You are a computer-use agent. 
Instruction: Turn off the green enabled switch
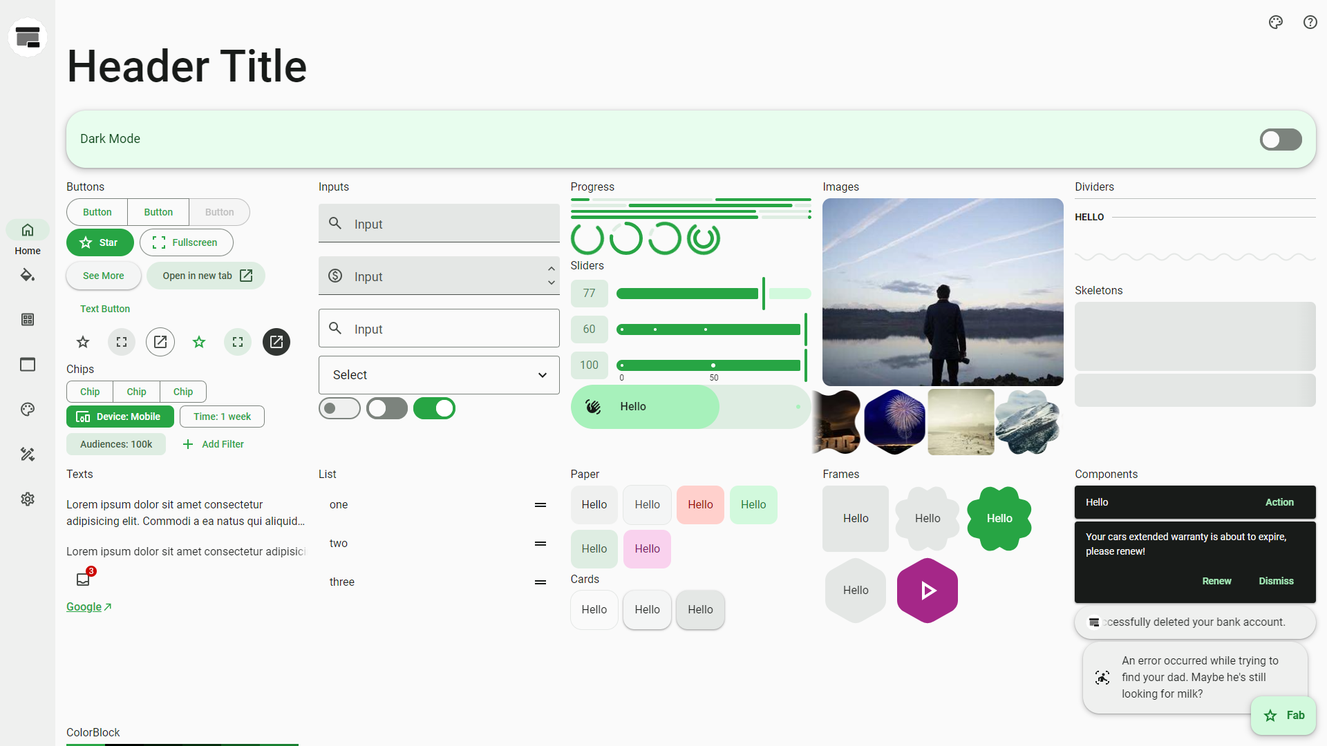[x=434, y=408]
